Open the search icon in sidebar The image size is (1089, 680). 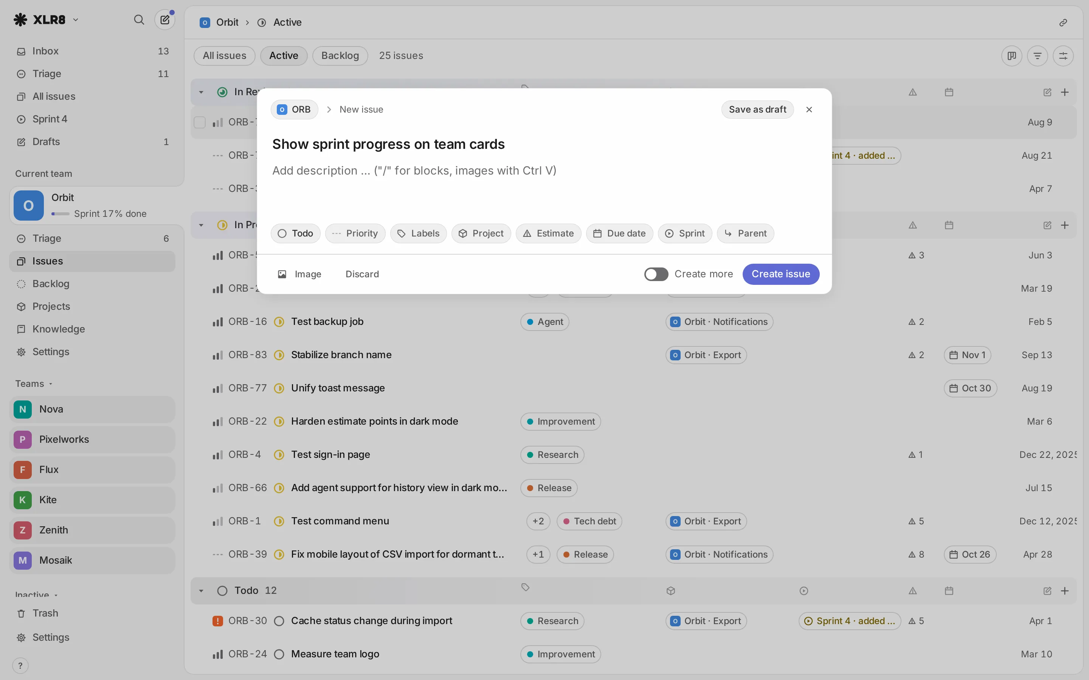coord(139,20)
